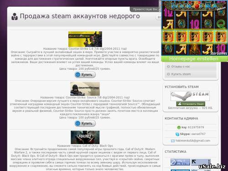The width and height of the screenshot is (228, 171).
Task: Open the Counter-Strike Source product image
Action: tap(85, 89)
